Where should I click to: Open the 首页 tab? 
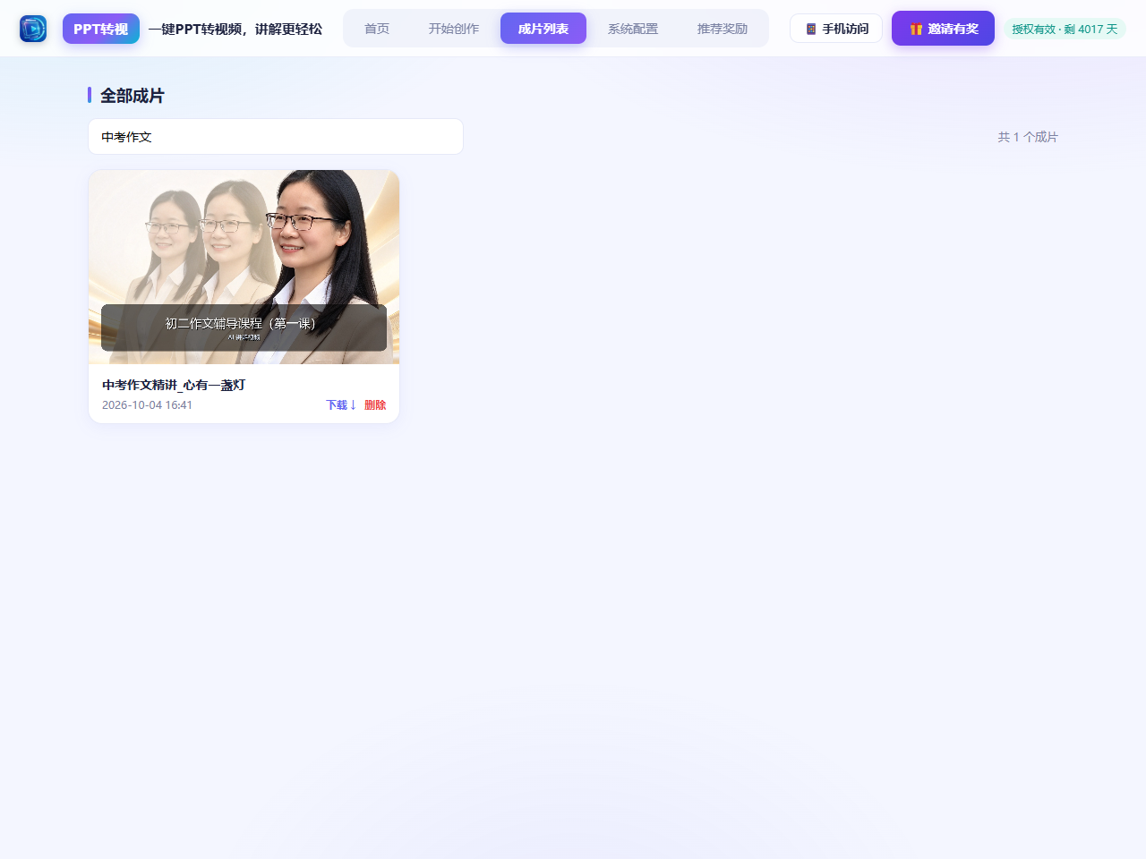point(377,29)
